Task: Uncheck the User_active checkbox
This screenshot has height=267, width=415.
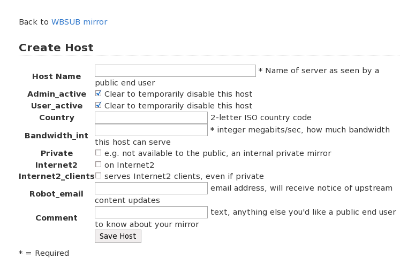Action: 99,105
